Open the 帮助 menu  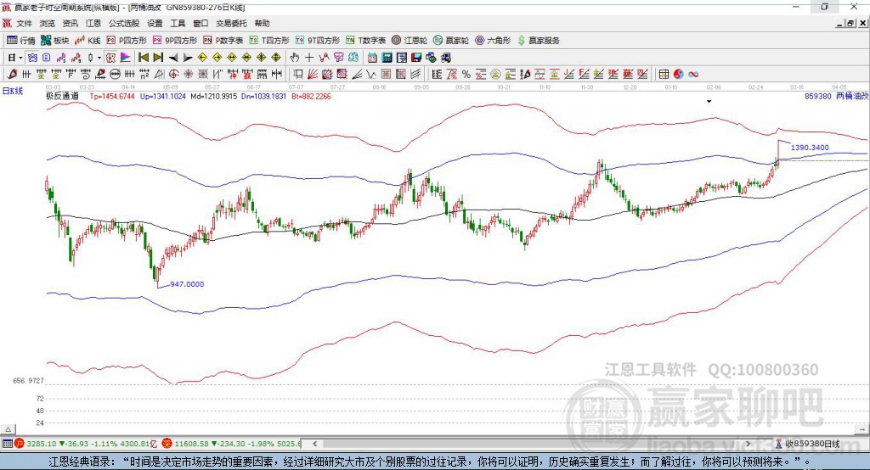click(262, 23)
